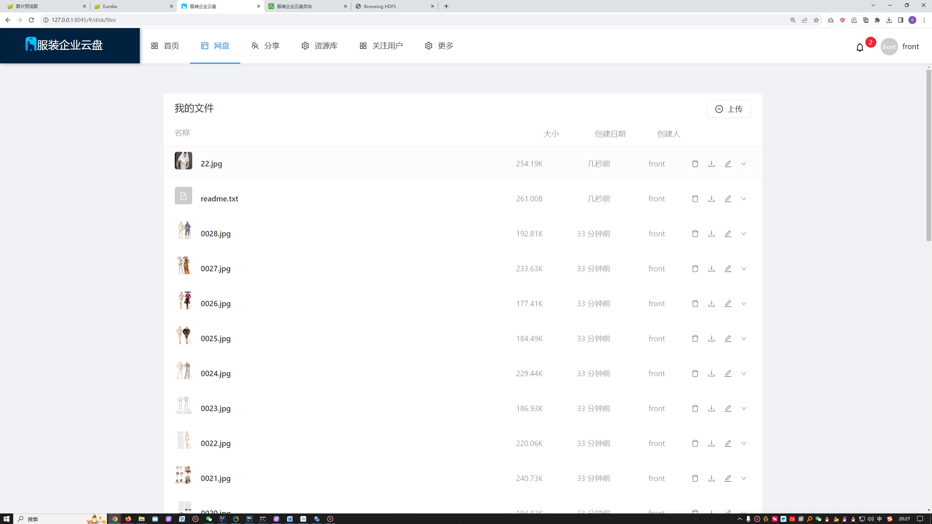Expand the 0028.jpg row details
Image resolution: width=932 pixels, height=524 pixels.
click(x=744, y=234)
